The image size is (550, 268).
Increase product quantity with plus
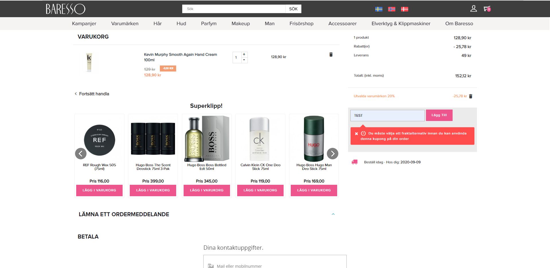click(x=244, y=54)
